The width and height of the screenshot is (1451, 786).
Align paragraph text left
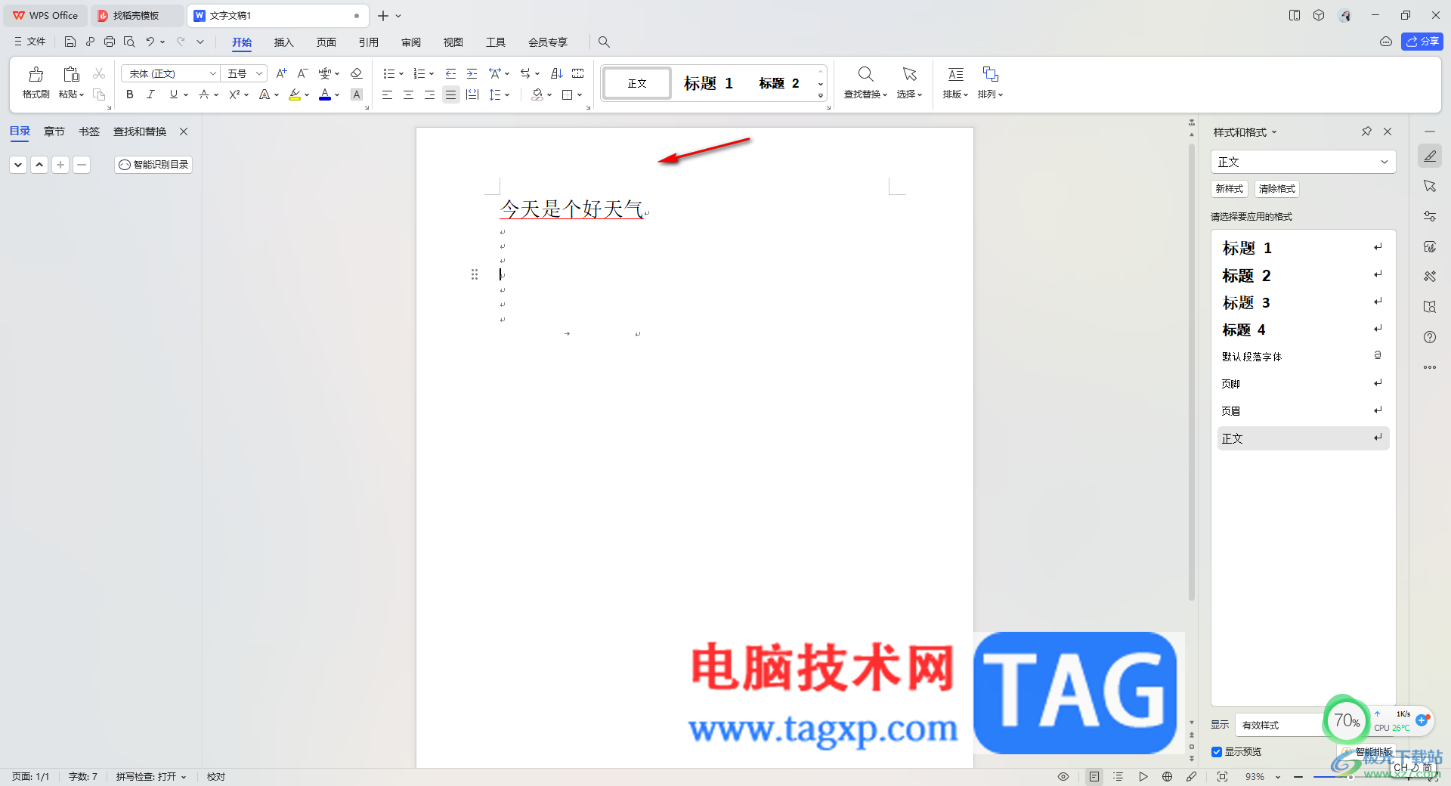[x=387, y=94]
